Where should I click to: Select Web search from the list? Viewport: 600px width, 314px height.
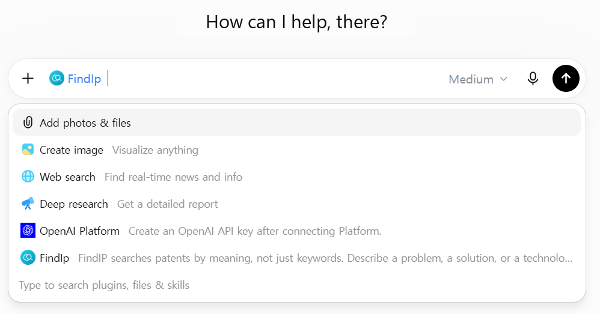[296, 177]
